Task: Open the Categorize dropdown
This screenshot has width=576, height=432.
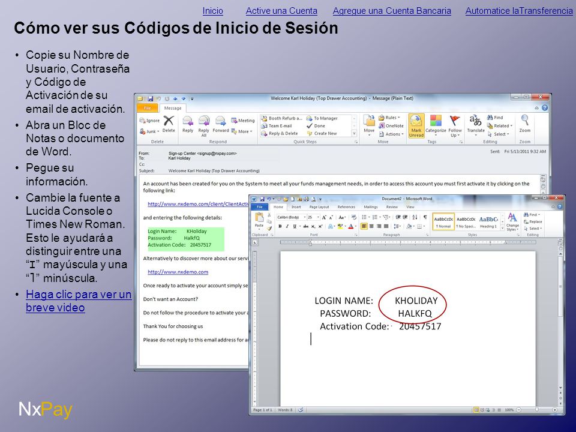Action: [436, 125]
